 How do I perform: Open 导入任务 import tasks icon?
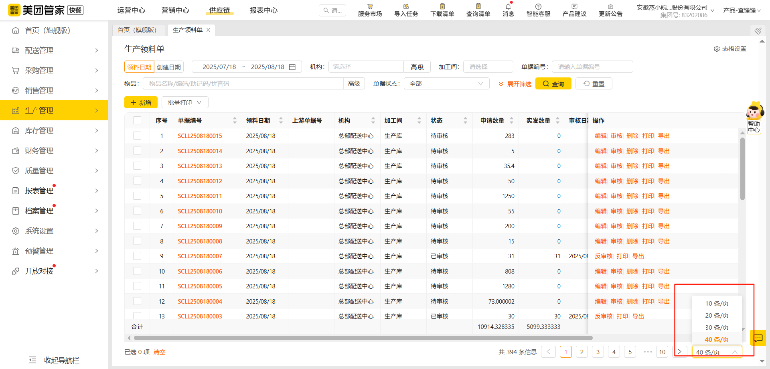(x=406, y=7)
